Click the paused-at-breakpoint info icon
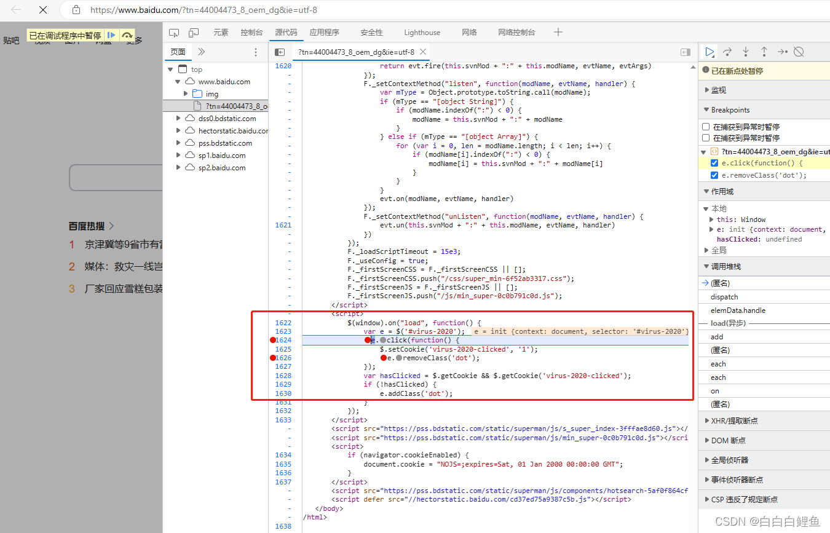The width and height of the screenshot is (830, 533). pos(706,71)
